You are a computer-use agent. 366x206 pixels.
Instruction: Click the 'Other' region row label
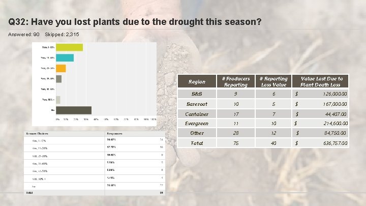(x=197, y=133)
